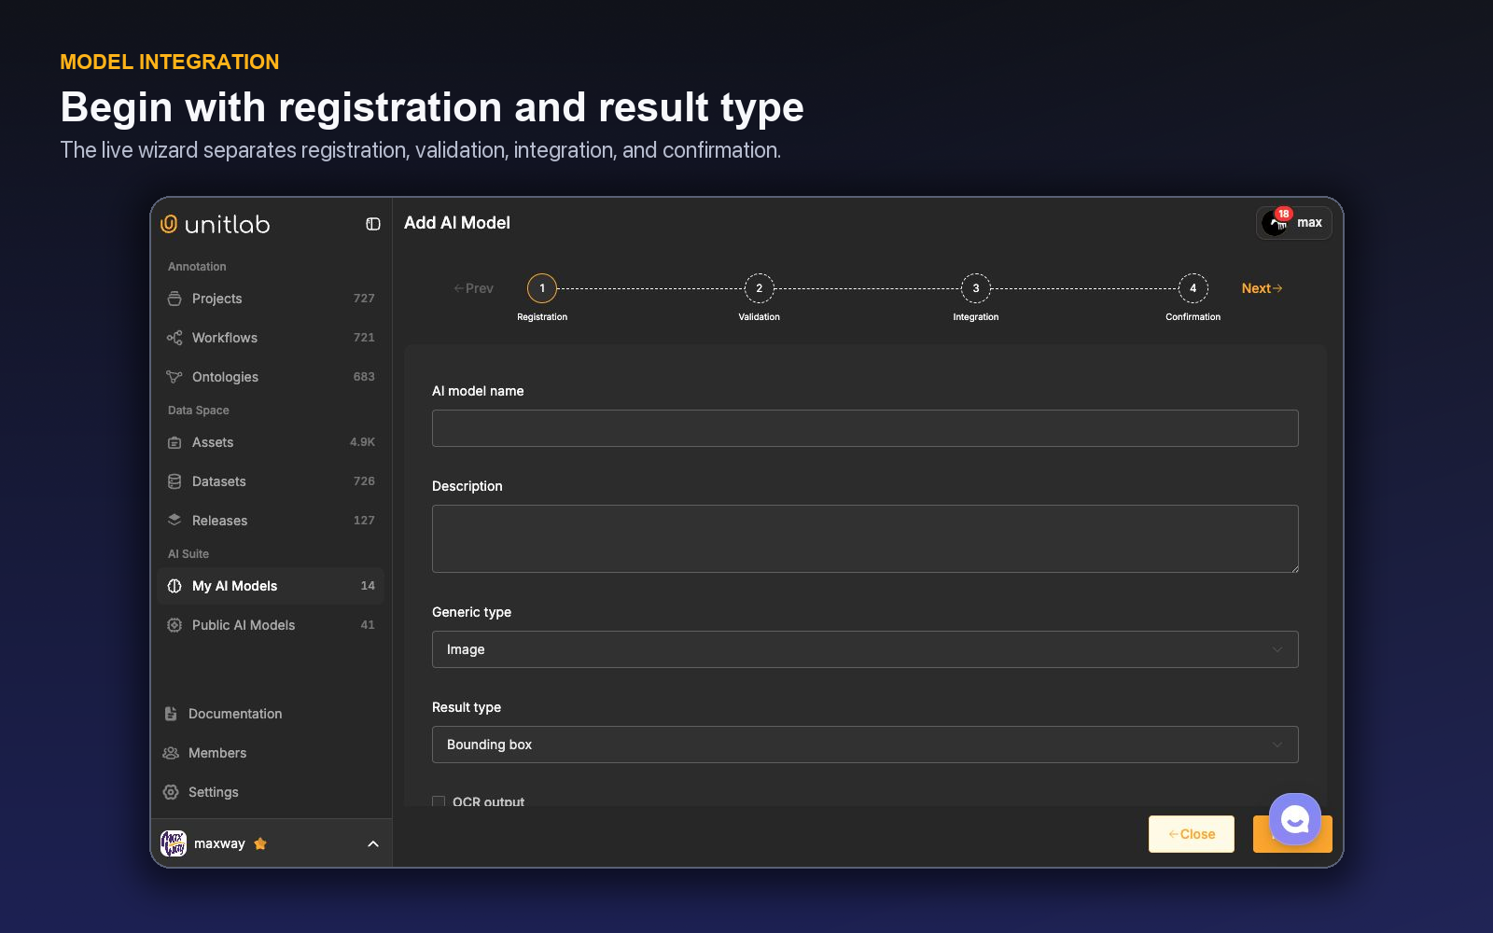Click the Next arrow link
Image resolution: width=1493 pixels, height=933 pixels.
tap(1262, 288)
